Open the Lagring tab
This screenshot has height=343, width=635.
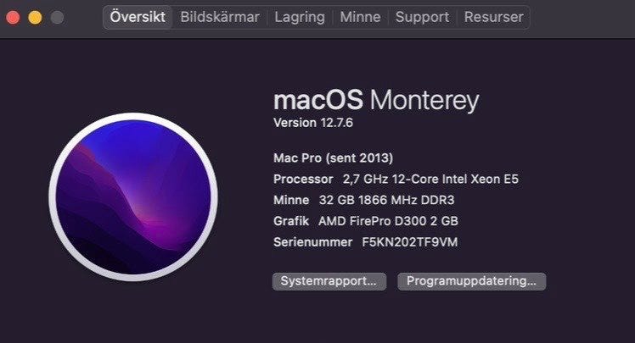tap(300, 17)
